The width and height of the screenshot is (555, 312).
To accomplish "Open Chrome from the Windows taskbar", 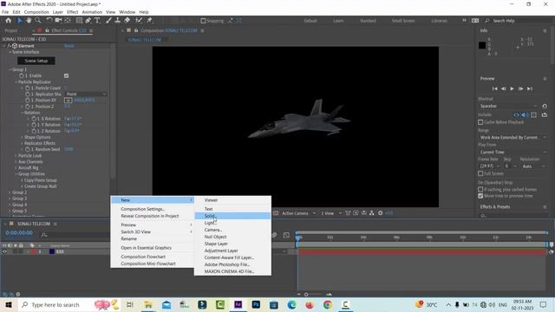I will coord(328,304).
